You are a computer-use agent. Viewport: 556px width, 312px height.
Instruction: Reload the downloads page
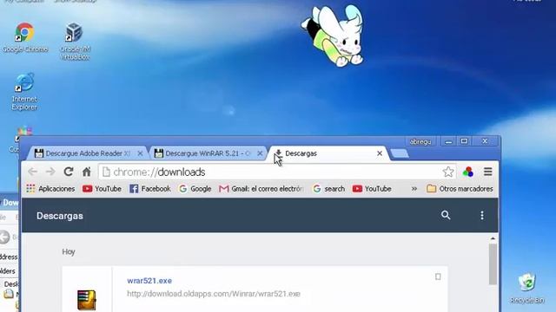coord(69,172)
